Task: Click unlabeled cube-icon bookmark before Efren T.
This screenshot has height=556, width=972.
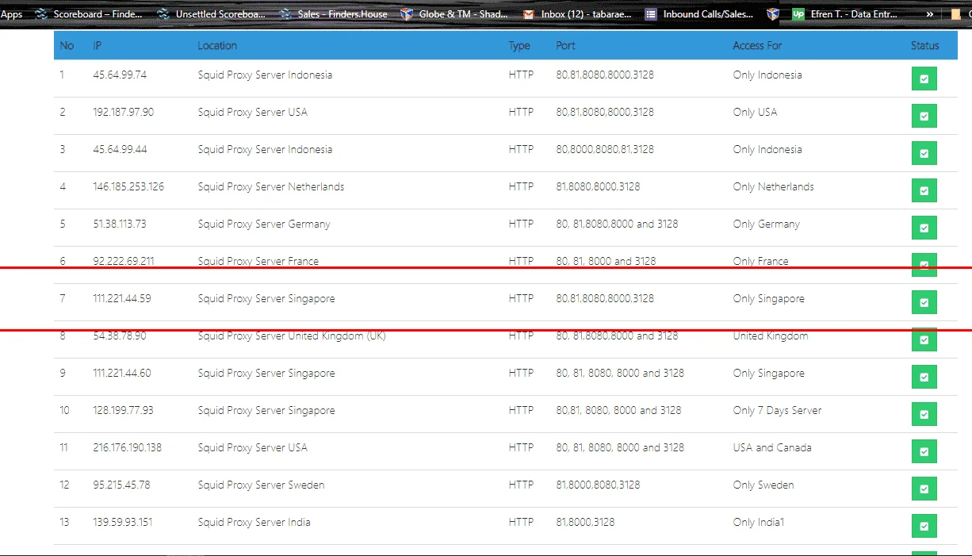Action: coord(773,13)
